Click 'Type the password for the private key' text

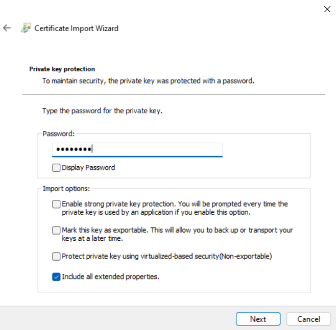(102, 111)
